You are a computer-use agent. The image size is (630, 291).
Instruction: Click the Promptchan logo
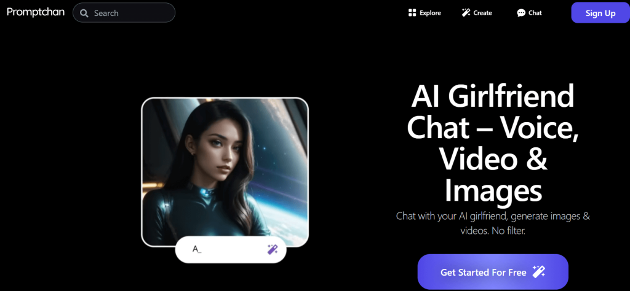pos(36,12)
